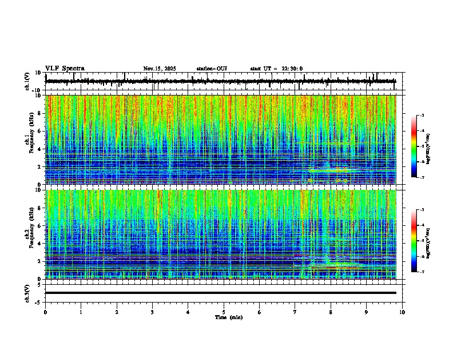Image resolution: width=453 pixels, height=350 pixels.
Task: Click the ch.1 spectrogram color scale bar
Action: 414,146
